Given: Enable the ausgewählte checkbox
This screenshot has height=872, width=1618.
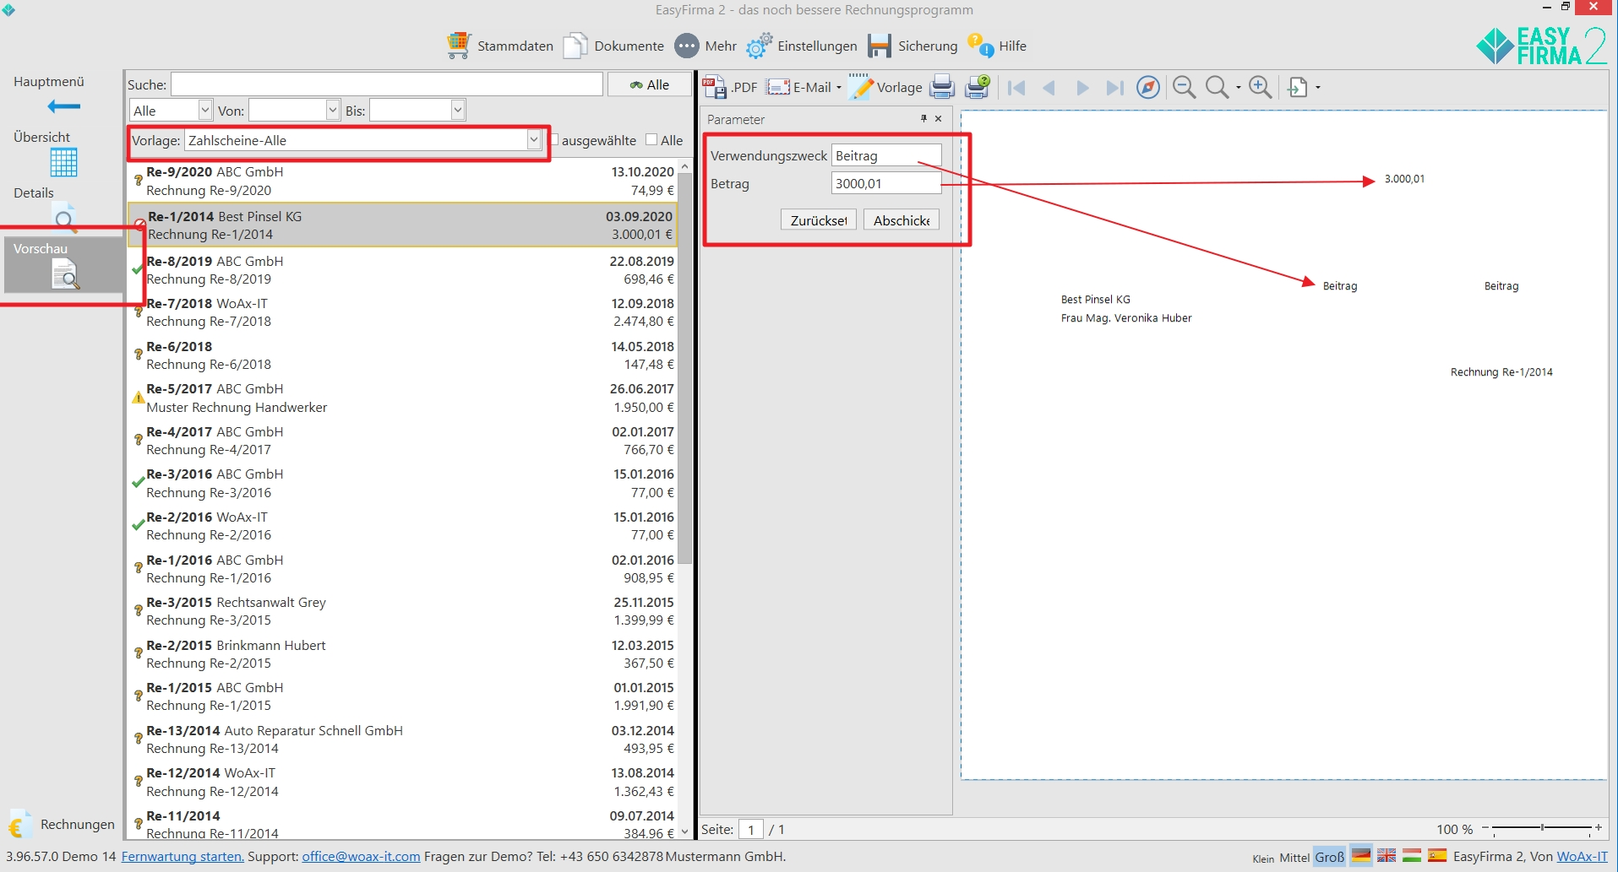Looking at the screenshot, I should [x=554, y=140].
